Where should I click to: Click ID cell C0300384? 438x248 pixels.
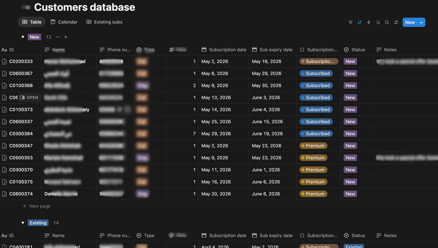(21, 133)
